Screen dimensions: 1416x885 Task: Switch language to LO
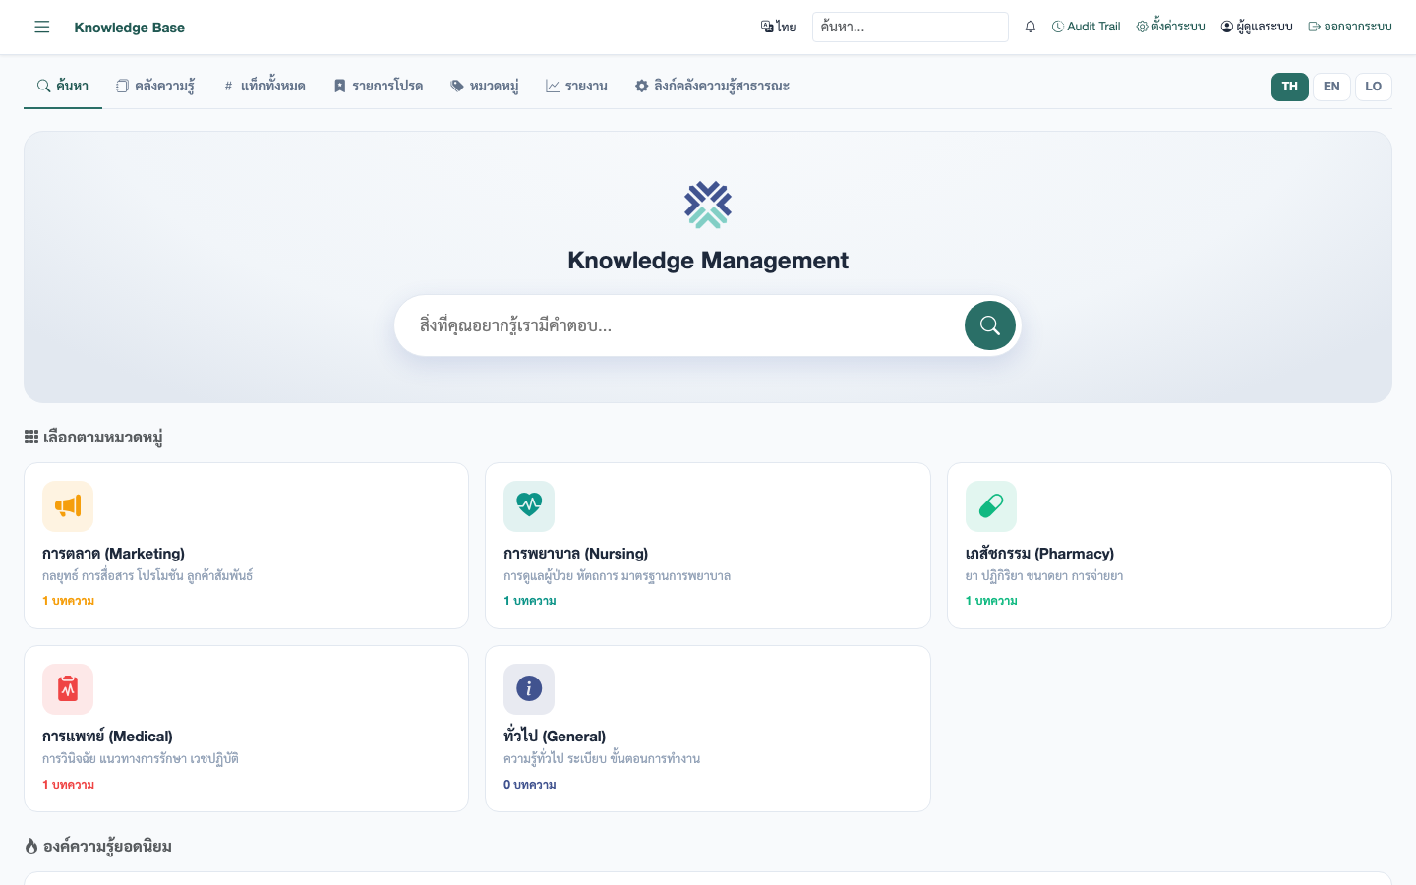click(x=1374, y=87)
